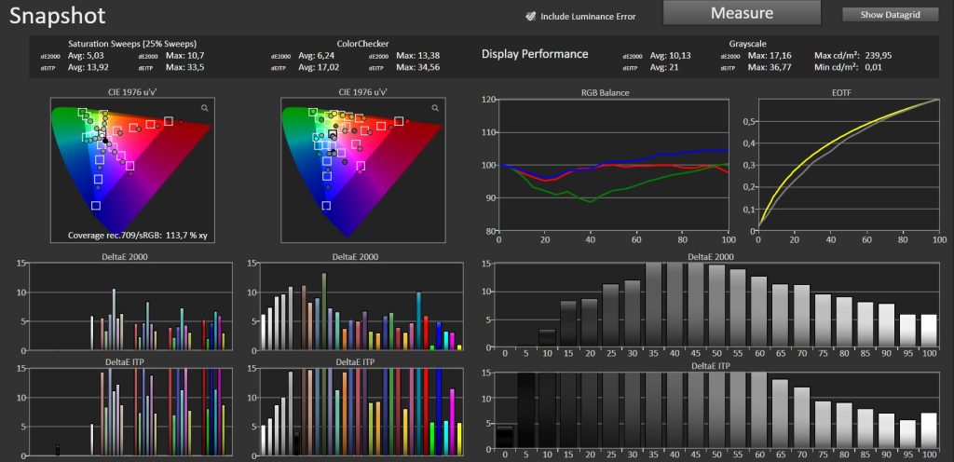The height and width of the screenshot is (462, 954).
Task: Click the Saturation Sweeps DeltaE 2000 chart
Action: 130,306
